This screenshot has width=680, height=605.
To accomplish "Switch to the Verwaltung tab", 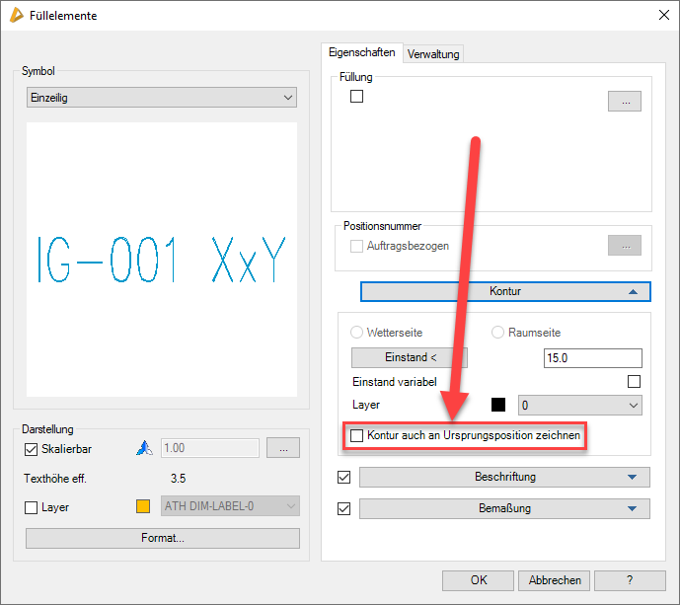I will [x=433, y=54].
